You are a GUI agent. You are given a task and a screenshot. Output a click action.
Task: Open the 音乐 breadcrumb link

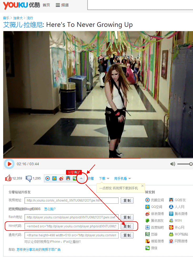click(6, 18)
